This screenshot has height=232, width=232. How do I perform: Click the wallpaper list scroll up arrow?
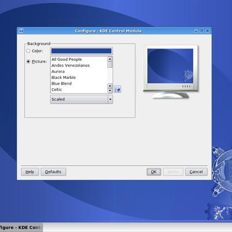pyautogui.click(x=110, y=59)
